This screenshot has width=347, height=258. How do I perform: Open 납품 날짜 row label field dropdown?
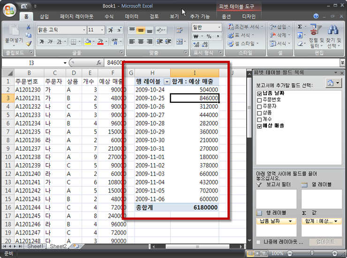tap(290, 221)
